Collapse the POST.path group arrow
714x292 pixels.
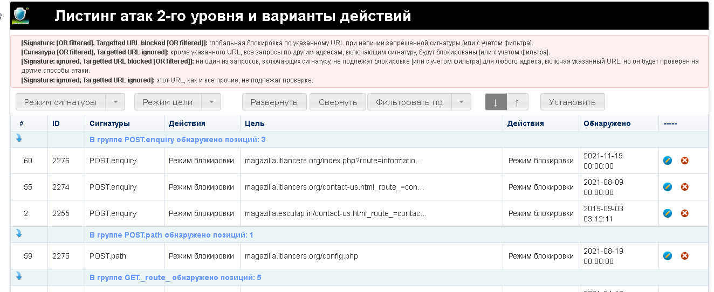point(19,234)
